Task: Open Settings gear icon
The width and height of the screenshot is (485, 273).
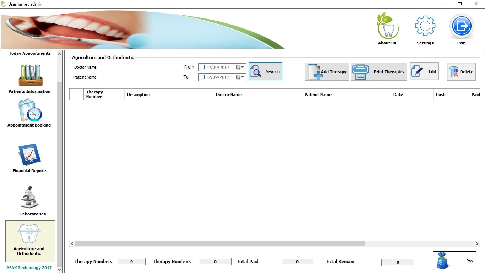Action: 425,27
